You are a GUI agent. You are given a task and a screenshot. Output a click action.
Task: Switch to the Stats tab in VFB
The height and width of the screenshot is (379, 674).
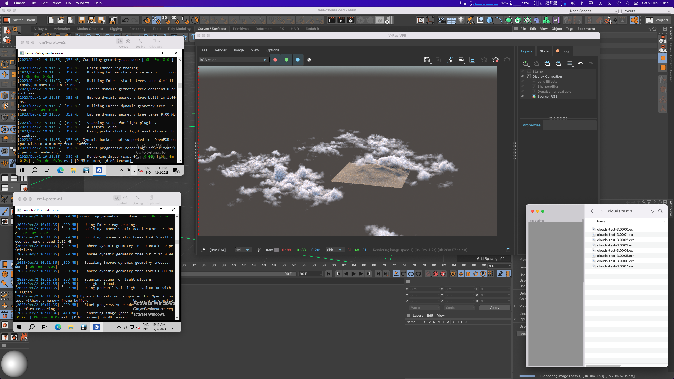click(x=544, y=51)
